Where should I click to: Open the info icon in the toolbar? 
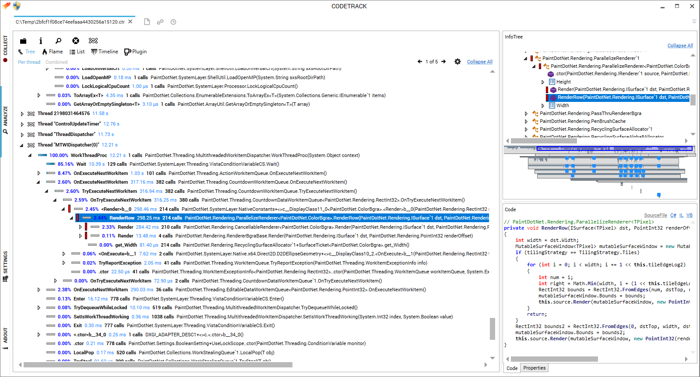pos(41,41)
